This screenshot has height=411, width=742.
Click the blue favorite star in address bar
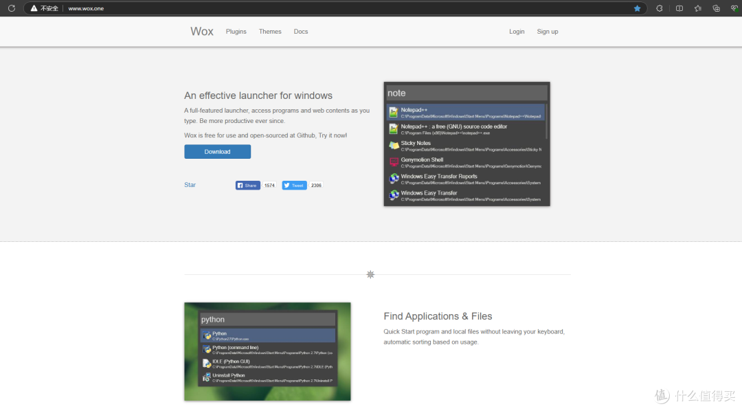point(637,8)
